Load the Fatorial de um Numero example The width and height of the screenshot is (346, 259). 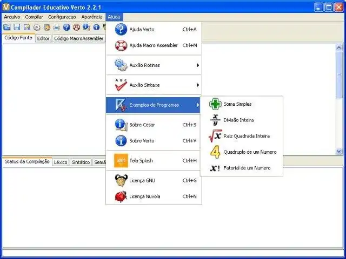pyautogui.click(x=242, y=168)
